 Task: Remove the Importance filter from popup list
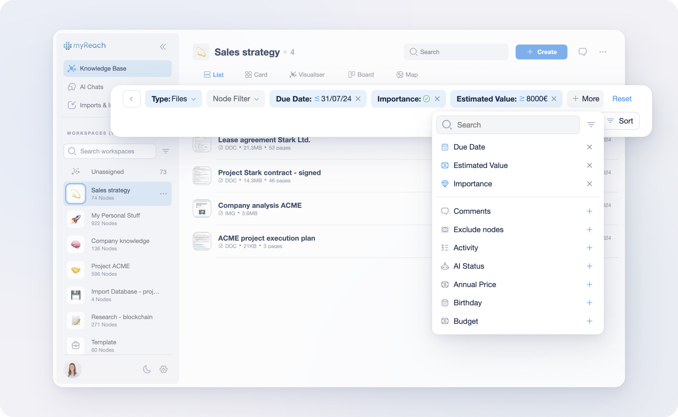click(x=589, y=184)
